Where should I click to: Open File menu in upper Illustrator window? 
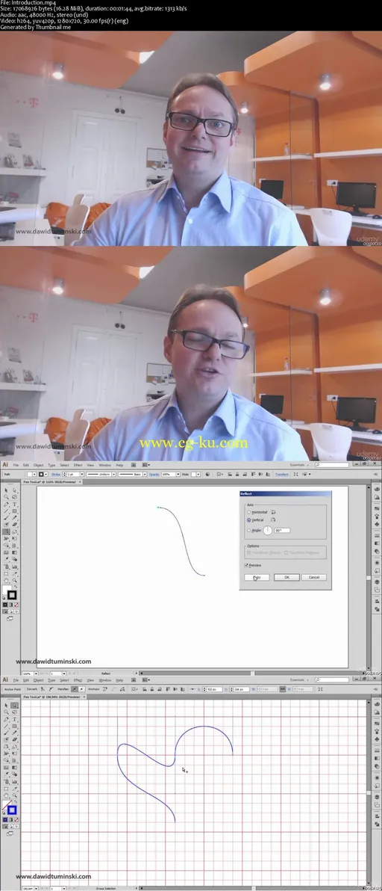point(16,465)
